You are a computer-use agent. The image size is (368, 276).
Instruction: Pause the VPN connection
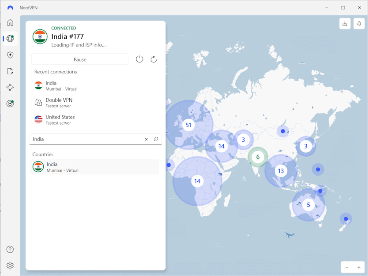(x=80, y=59)
